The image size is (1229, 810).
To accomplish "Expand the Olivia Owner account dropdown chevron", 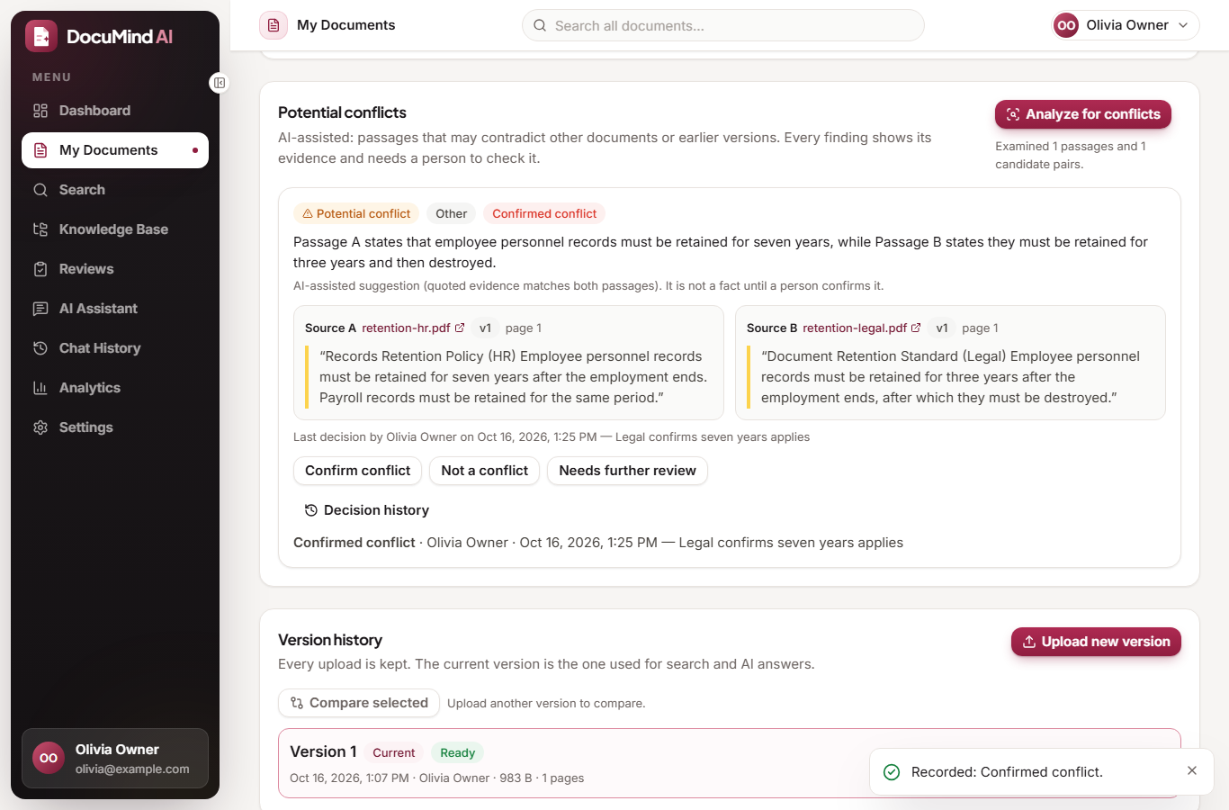I will click(x=1183, y=25).
